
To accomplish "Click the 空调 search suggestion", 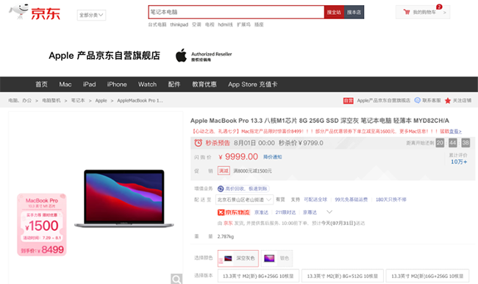I will [196, 25].
